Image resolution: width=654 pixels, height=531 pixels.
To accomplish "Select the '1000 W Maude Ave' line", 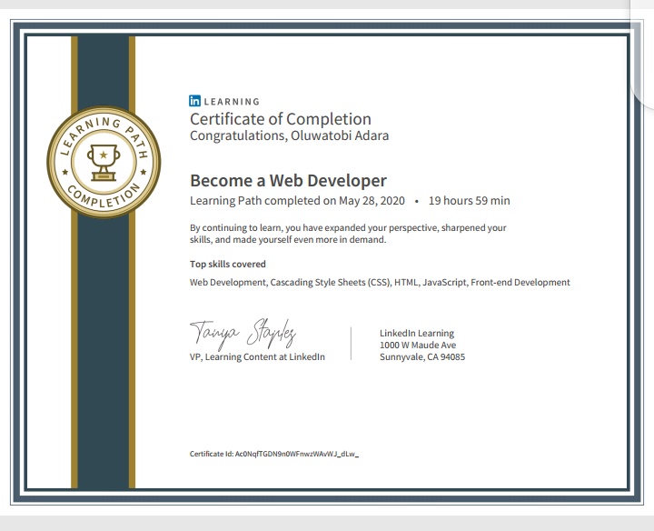I will [x=418, y=346].
